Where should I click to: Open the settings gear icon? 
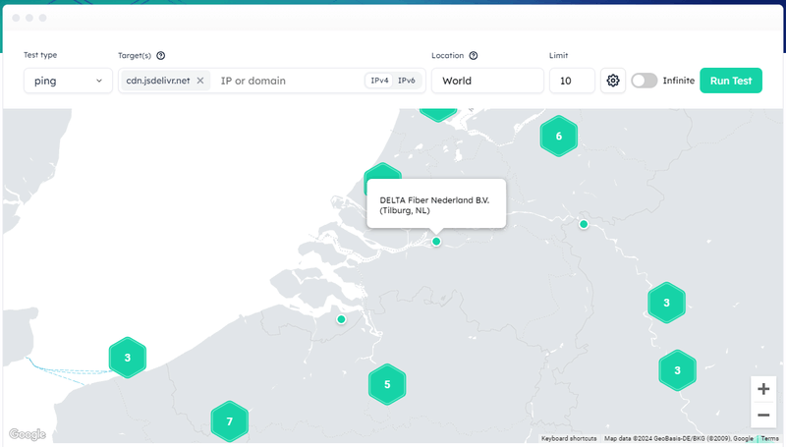(613, 81)
